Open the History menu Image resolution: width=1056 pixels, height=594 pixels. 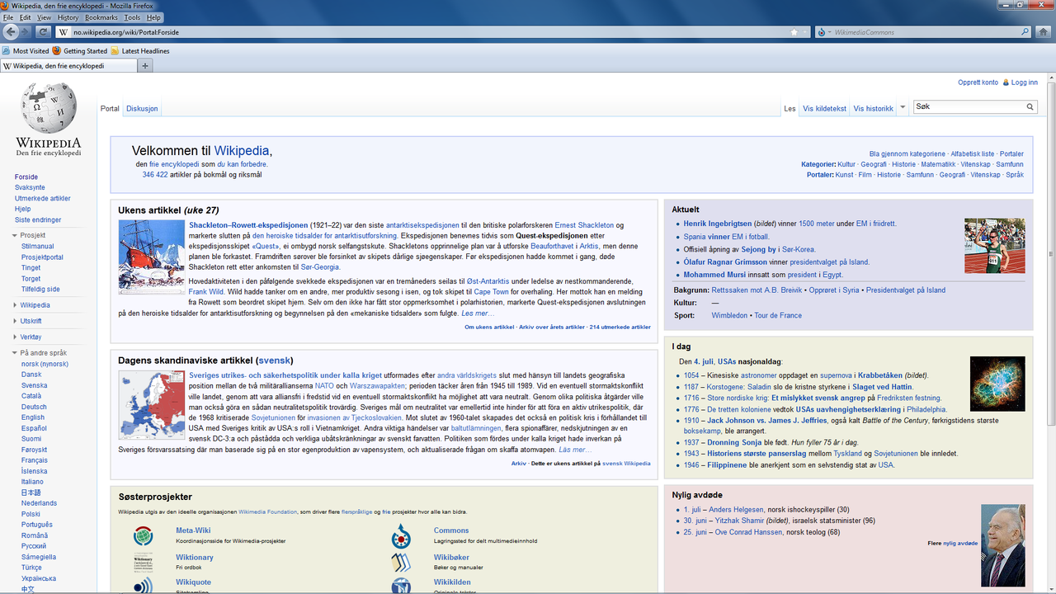68,17
